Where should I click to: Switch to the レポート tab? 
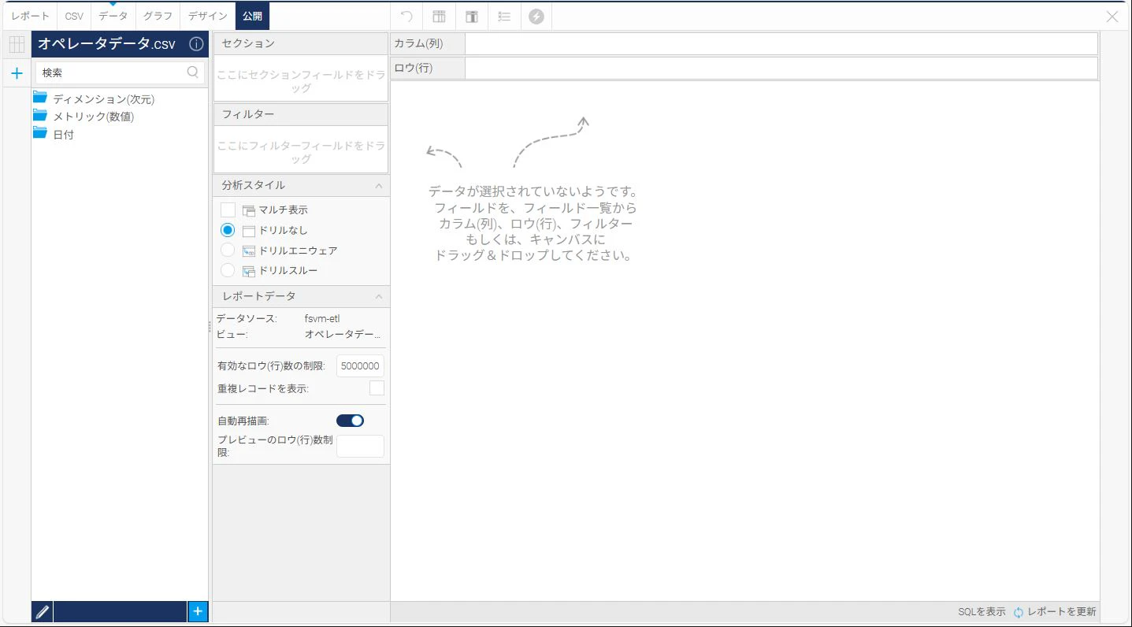30,16
